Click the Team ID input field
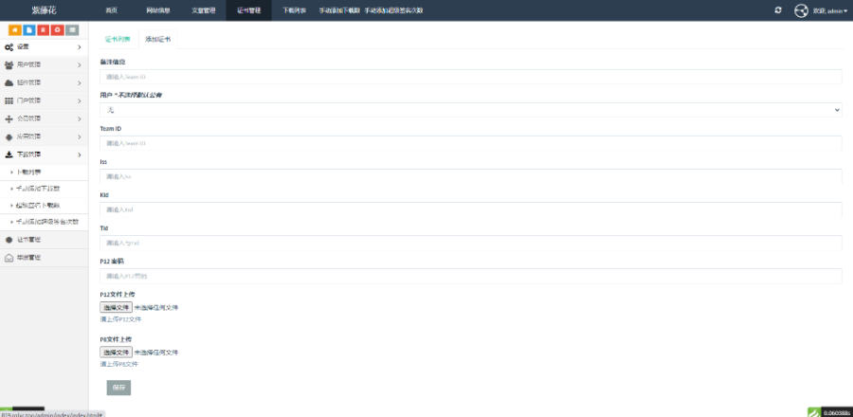This screenshot has width=853, height=417. [x=470, y=143]
